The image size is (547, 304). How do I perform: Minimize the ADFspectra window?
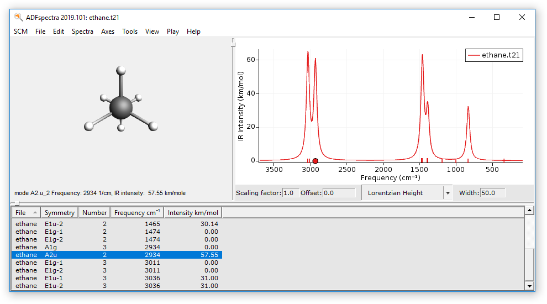point(472,17)
